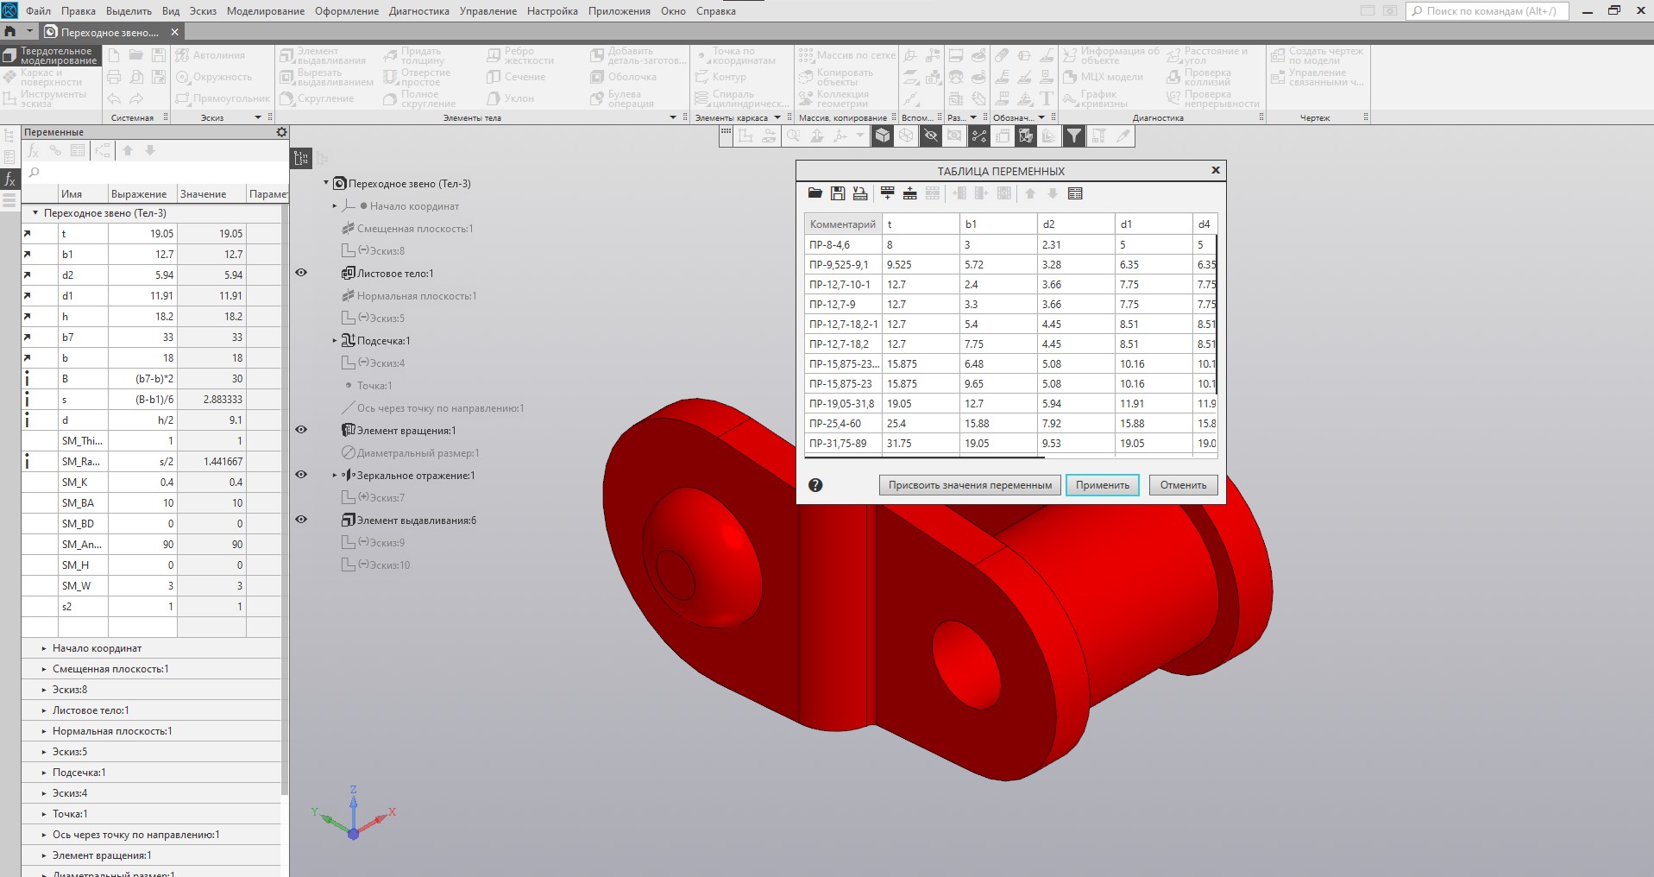Screen dimensions: 1654x877
Task: Hide Листовое тело:1 using its eye icon
Action: tap(301, 273)
